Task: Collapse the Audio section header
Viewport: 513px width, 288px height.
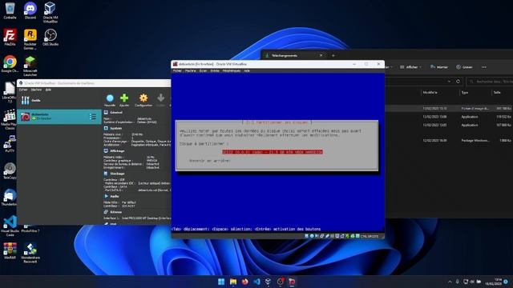Action: [x=114, y=196]
